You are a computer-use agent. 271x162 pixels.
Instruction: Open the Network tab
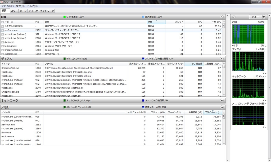pyautogui.click(x=47, y=11)
